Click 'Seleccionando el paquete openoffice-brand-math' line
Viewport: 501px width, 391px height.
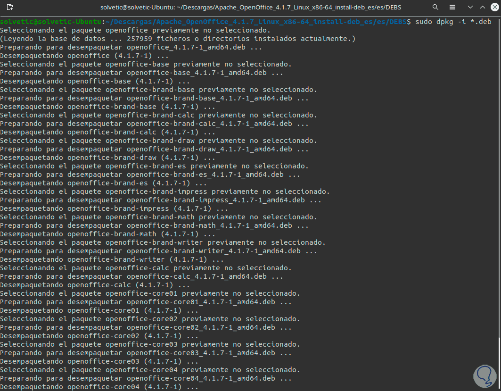[x=158, y=217]
